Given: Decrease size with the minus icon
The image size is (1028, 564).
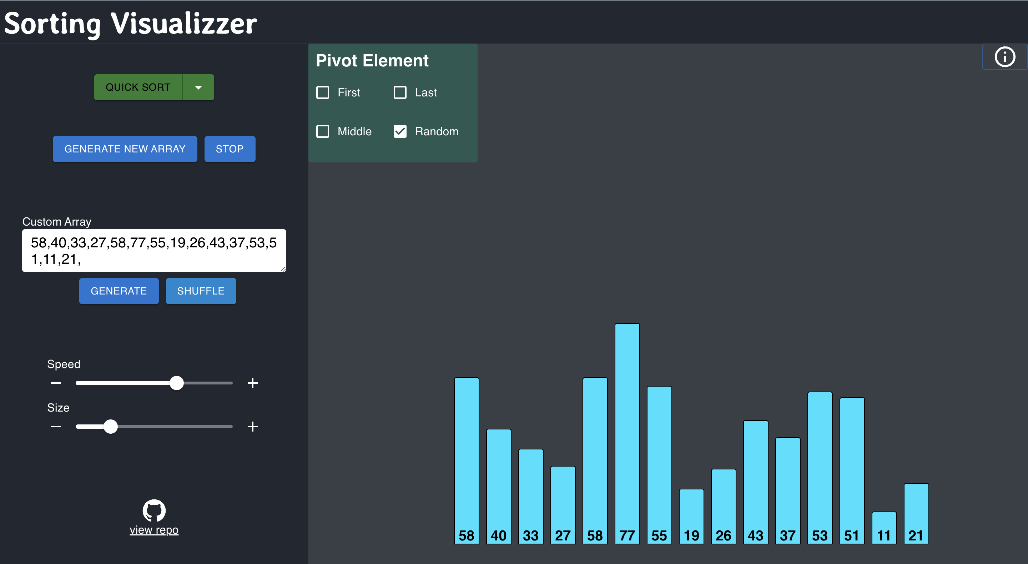Looking at the screenshot, I should [56, 427].
